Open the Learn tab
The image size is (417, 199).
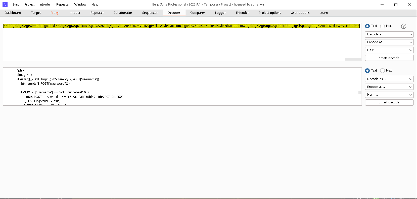(x=324, y=13)
